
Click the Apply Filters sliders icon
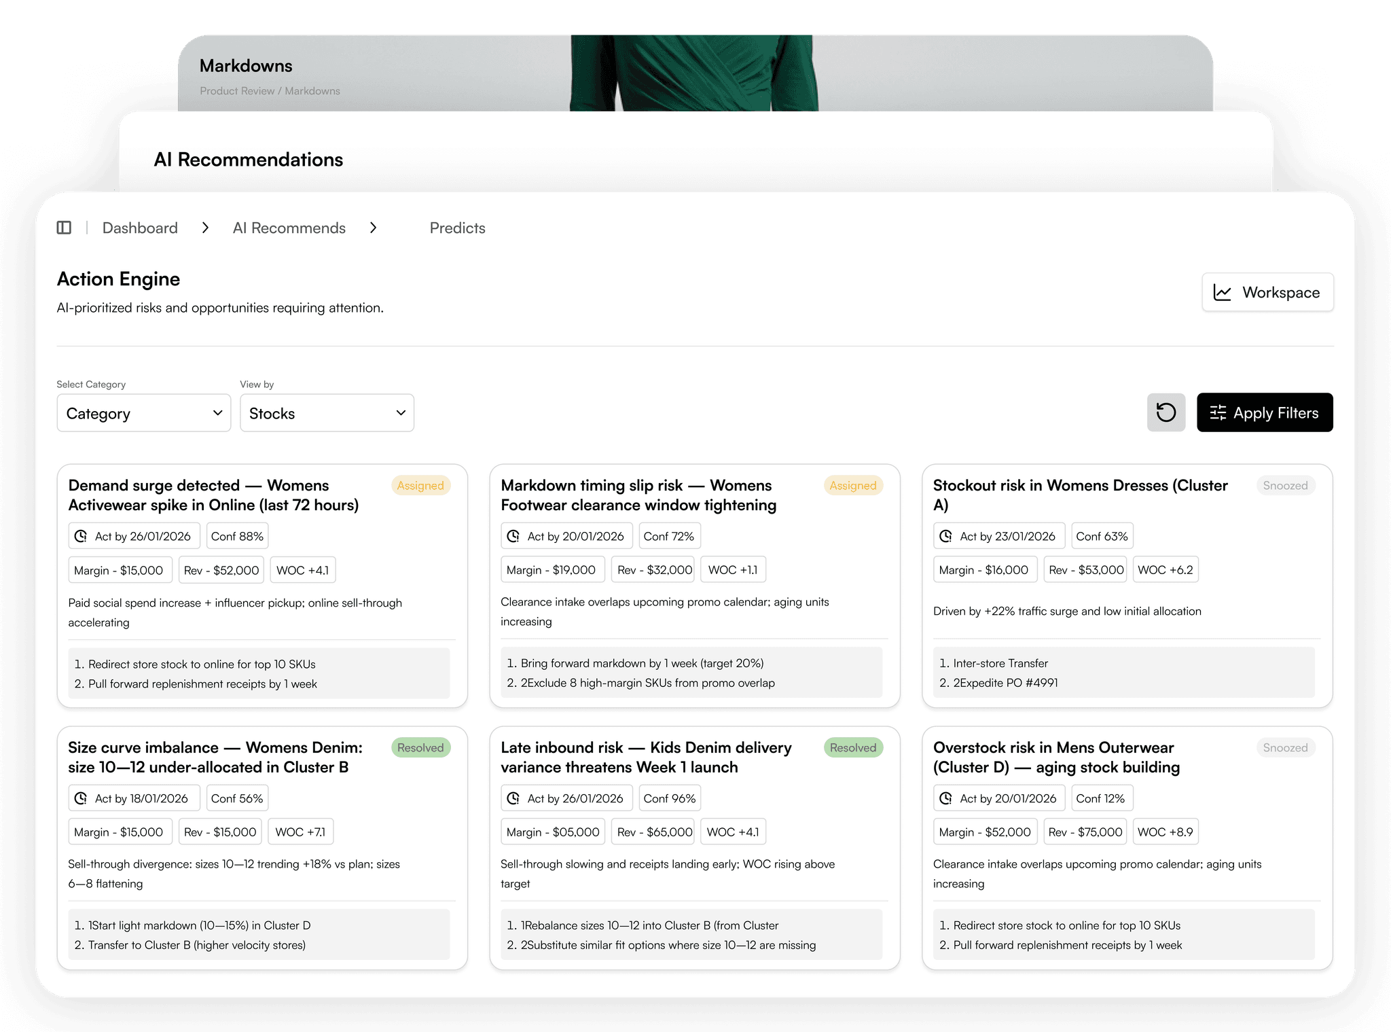tap(1218, 413)
